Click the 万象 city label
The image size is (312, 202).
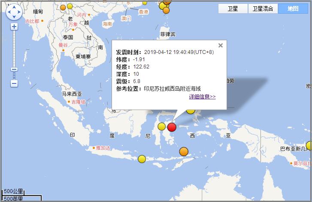tap(73, 24)
